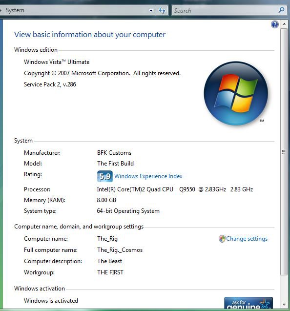Click the manufacturer value BFK Customs
This screenshot has width=290, height=311.
114,153
